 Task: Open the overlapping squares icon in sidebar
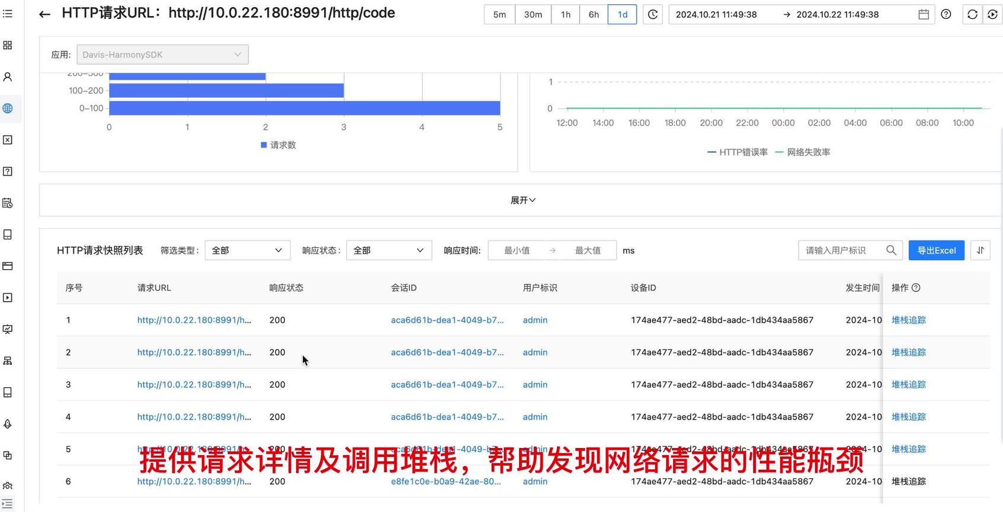8,455
